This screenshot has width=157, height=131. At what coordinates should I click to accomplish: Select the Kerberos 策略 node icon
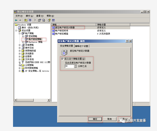click(x=26, y=42)
